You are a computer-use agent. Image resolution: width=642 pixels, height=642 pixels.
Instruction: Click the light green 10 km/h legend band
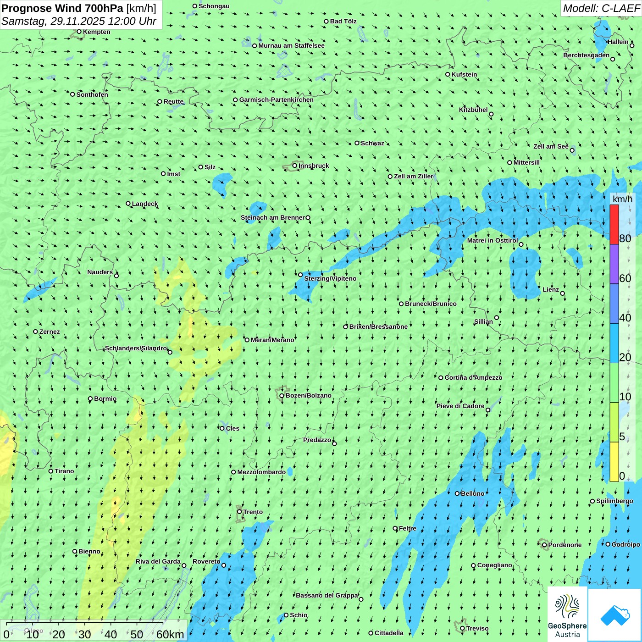click(614, 383)
